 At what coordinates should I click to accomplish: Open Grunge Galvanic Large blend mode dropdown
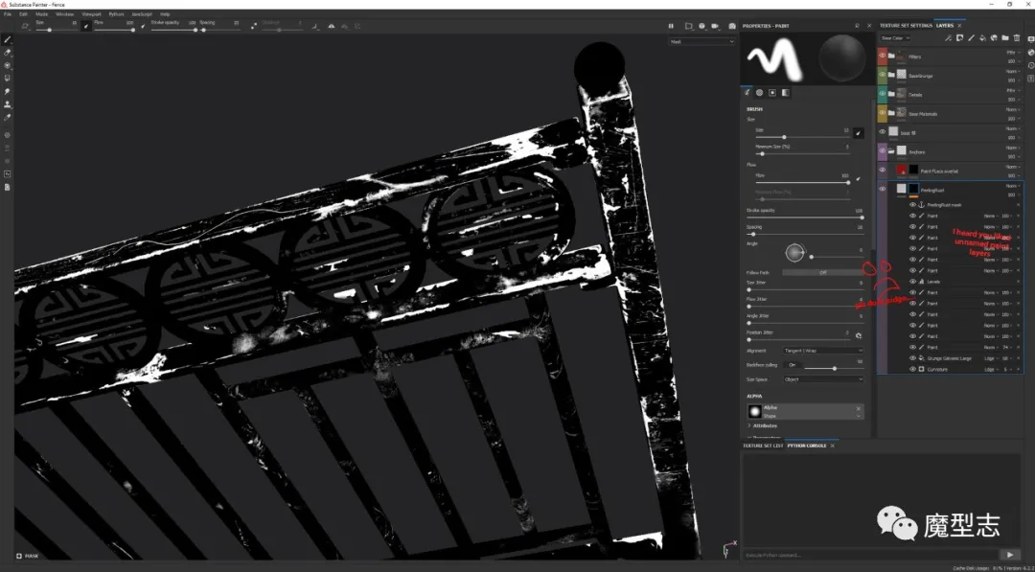click(x=991, y=358)
